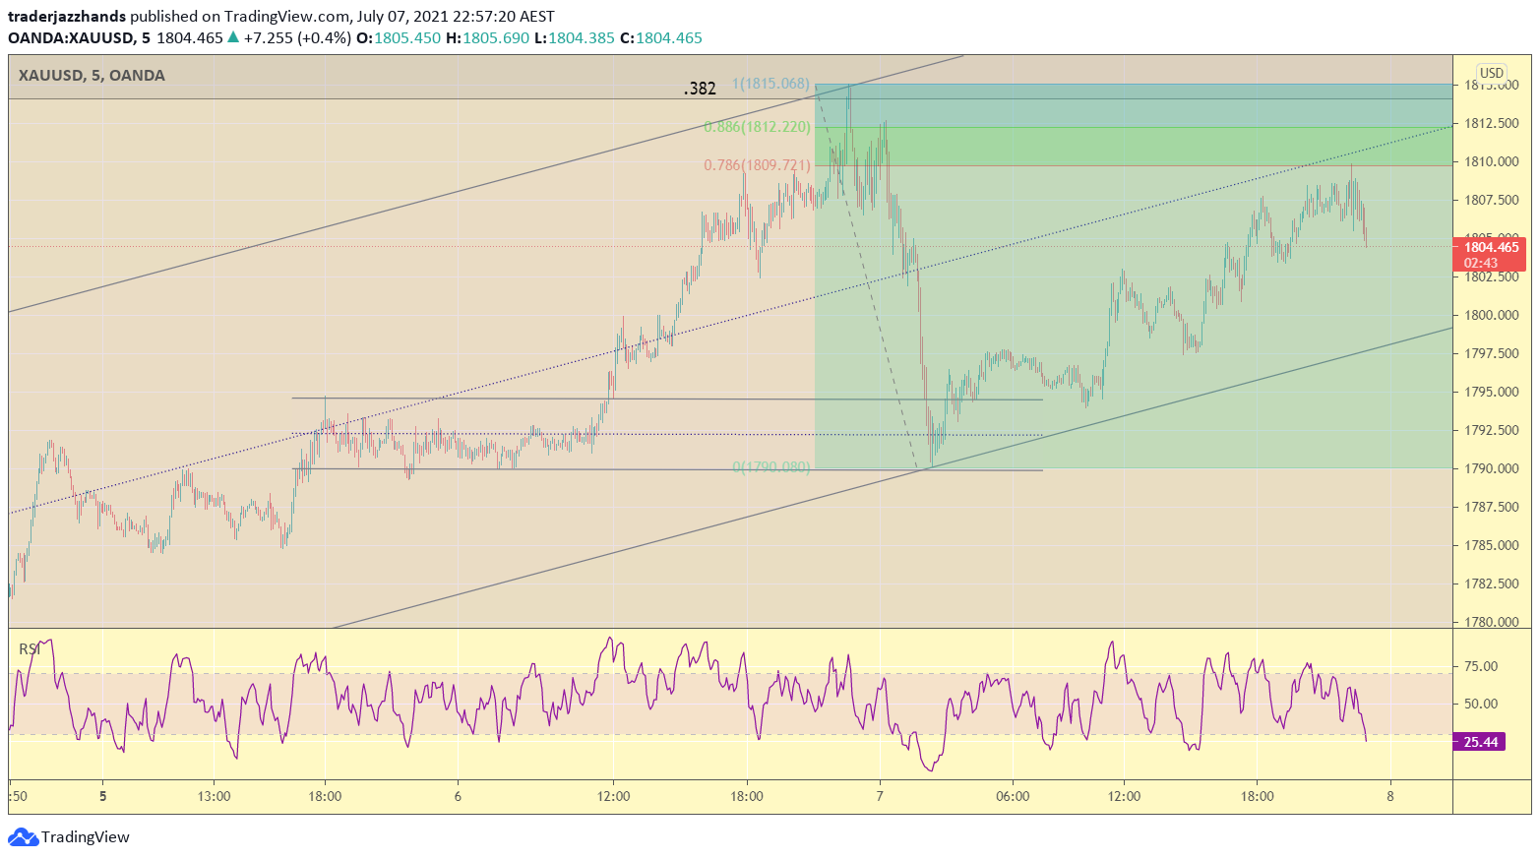Click the 1792.500 price axis label

[x=1492, y=430]
